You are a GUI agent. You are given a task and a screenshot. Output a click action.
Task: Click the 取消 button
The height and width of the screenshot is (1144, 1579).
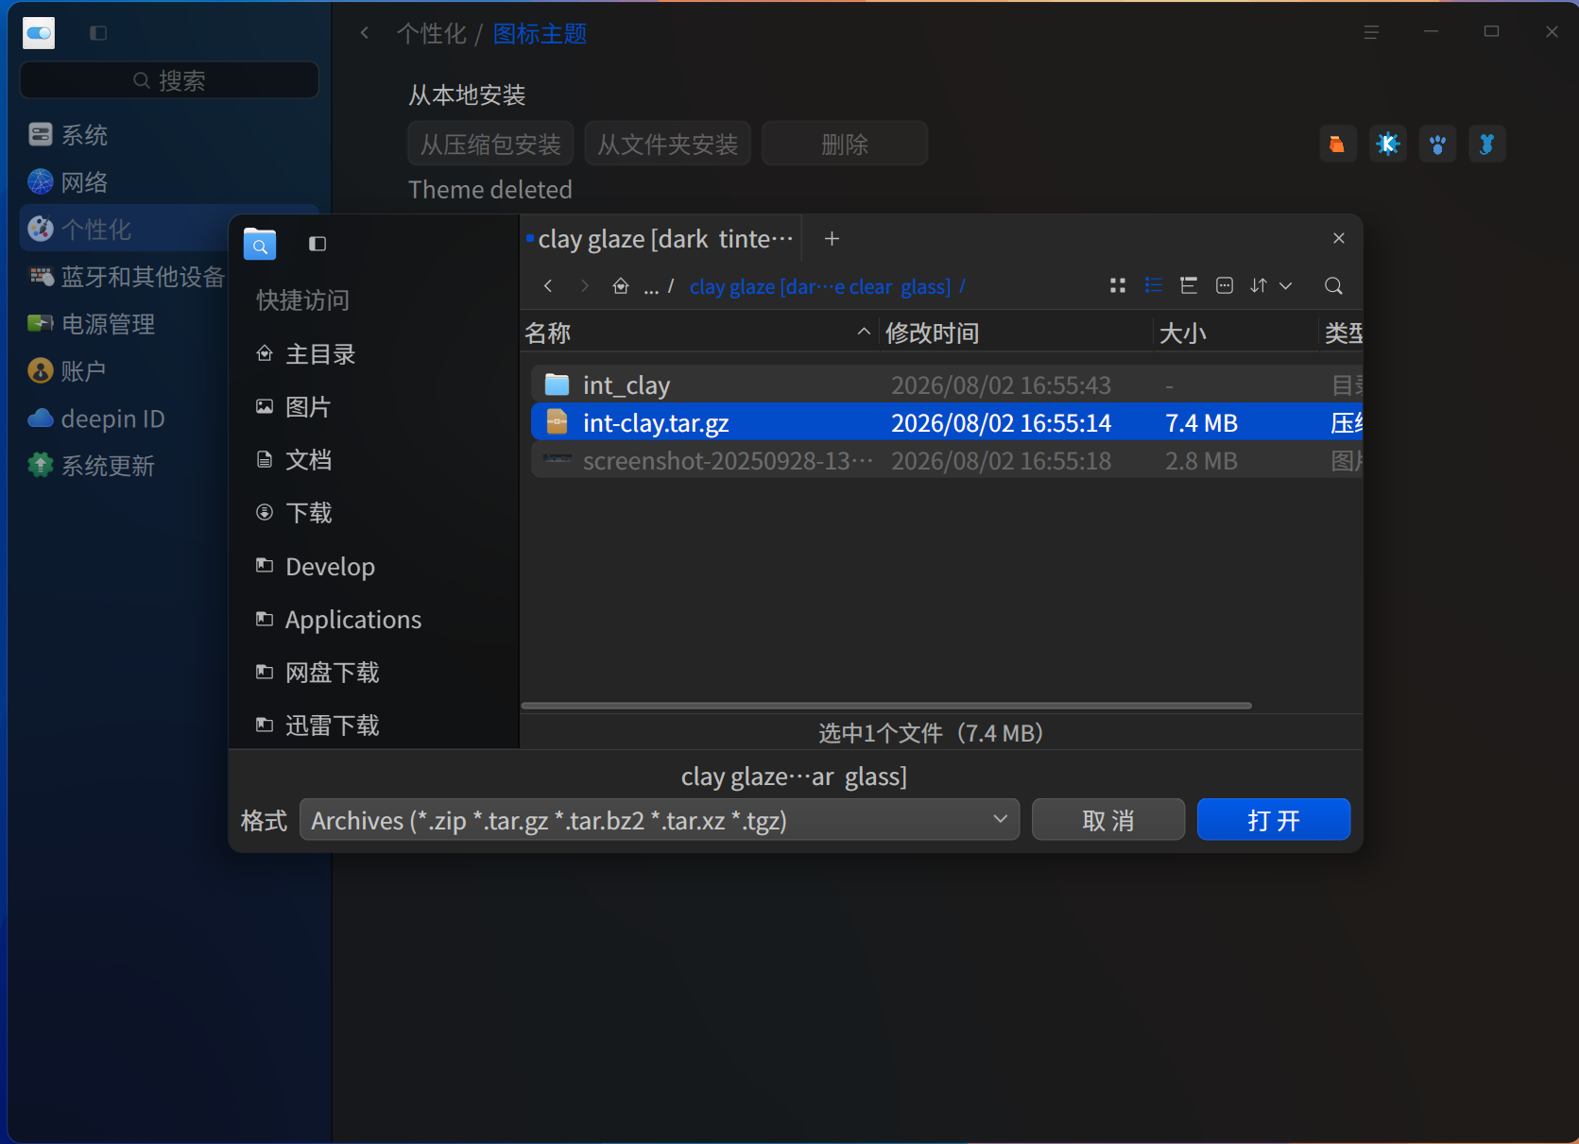pyautogui.click(x=1108, y=820)
